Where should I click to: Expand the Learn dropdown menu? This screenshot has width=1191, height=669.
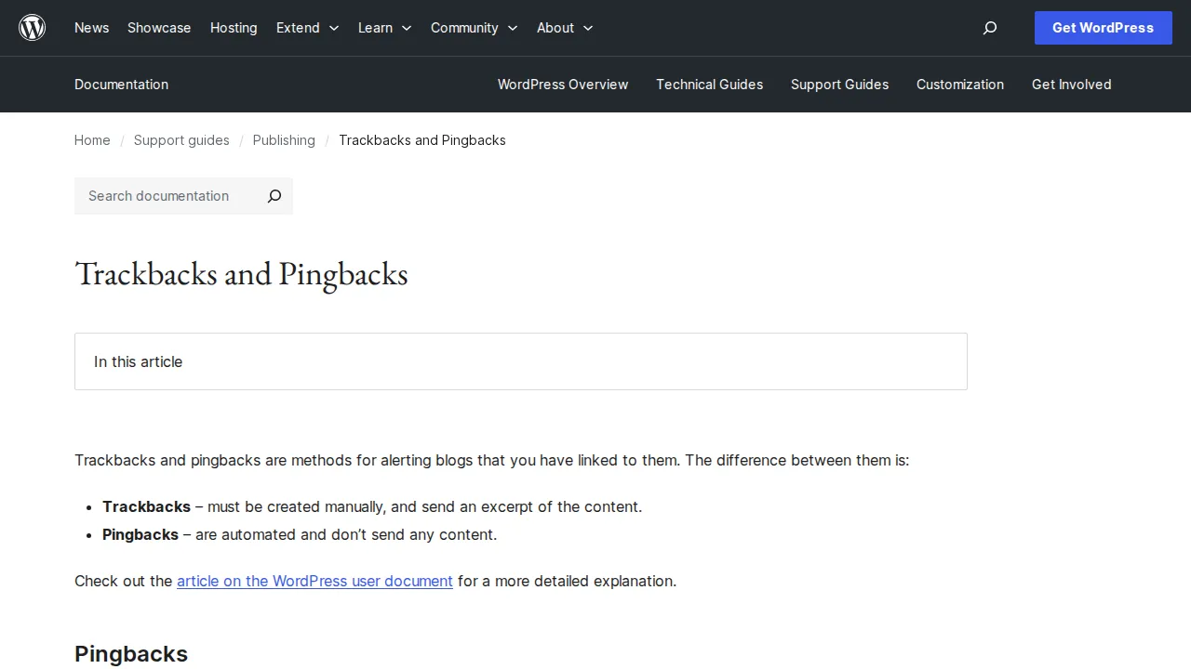tap(384, 28)
